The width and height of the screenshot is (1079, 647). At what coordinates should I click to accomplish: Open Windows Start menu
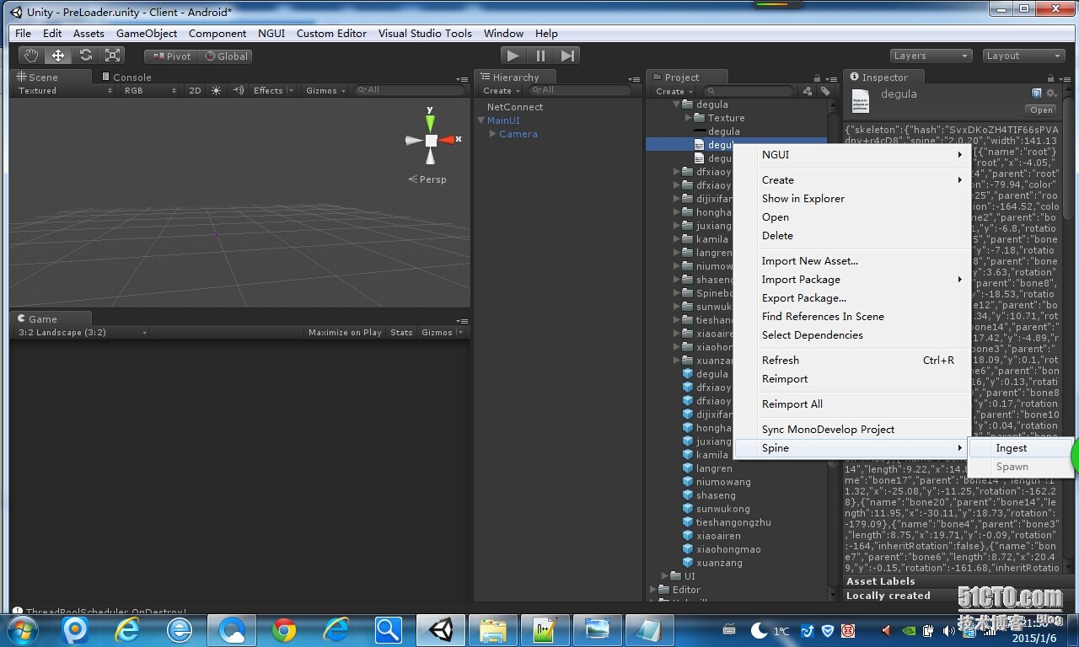click(x=22, y=629)
